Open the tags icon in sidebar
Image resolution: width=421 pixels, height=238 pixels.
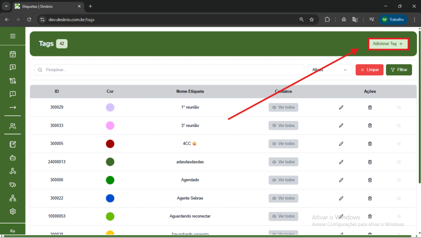click(x=13, y=185)
